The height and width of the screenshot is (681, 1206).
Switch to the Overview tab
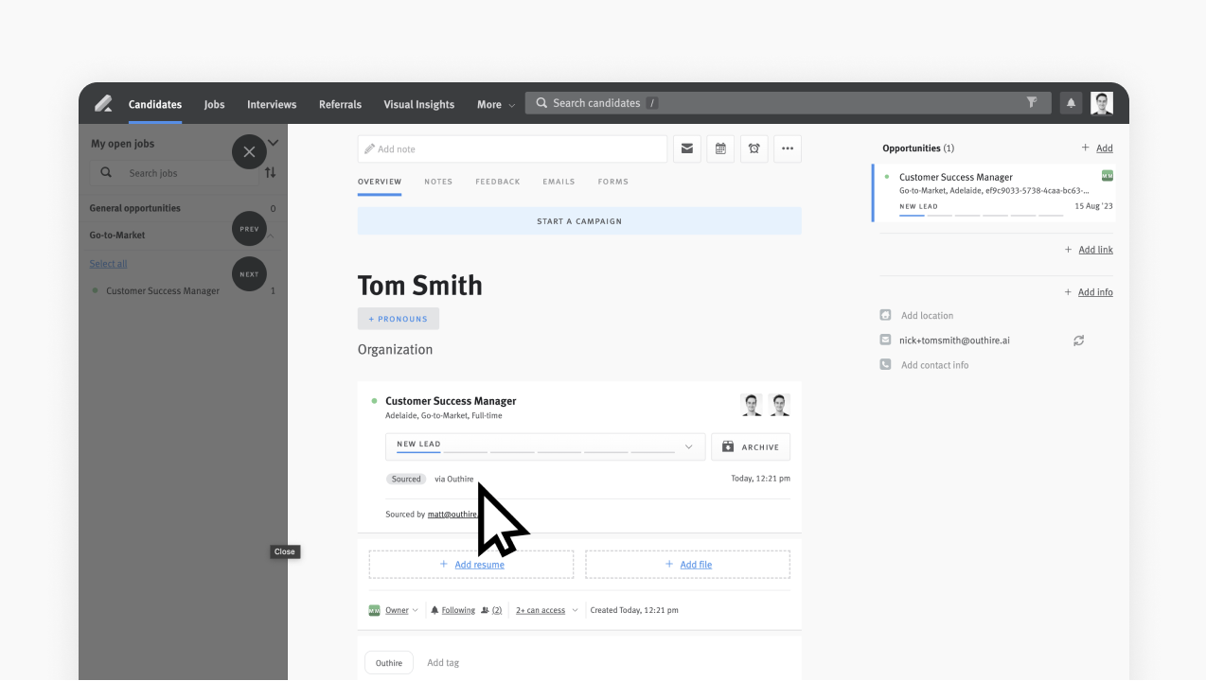click(380, 182)
